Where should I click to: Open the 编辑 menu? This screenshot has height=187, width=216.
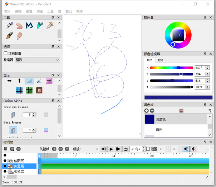(18, 11)
